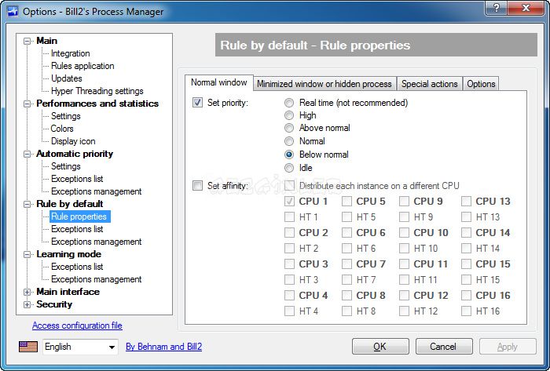Close the Options dialog window
Viewport: 550px width, 371px height.
[526, 8]
